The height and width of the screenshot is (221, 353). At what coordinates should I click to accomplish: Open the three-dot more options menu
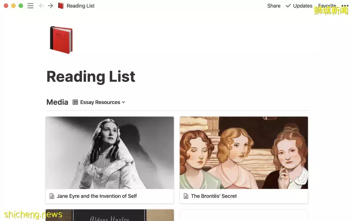click(345, 6)
